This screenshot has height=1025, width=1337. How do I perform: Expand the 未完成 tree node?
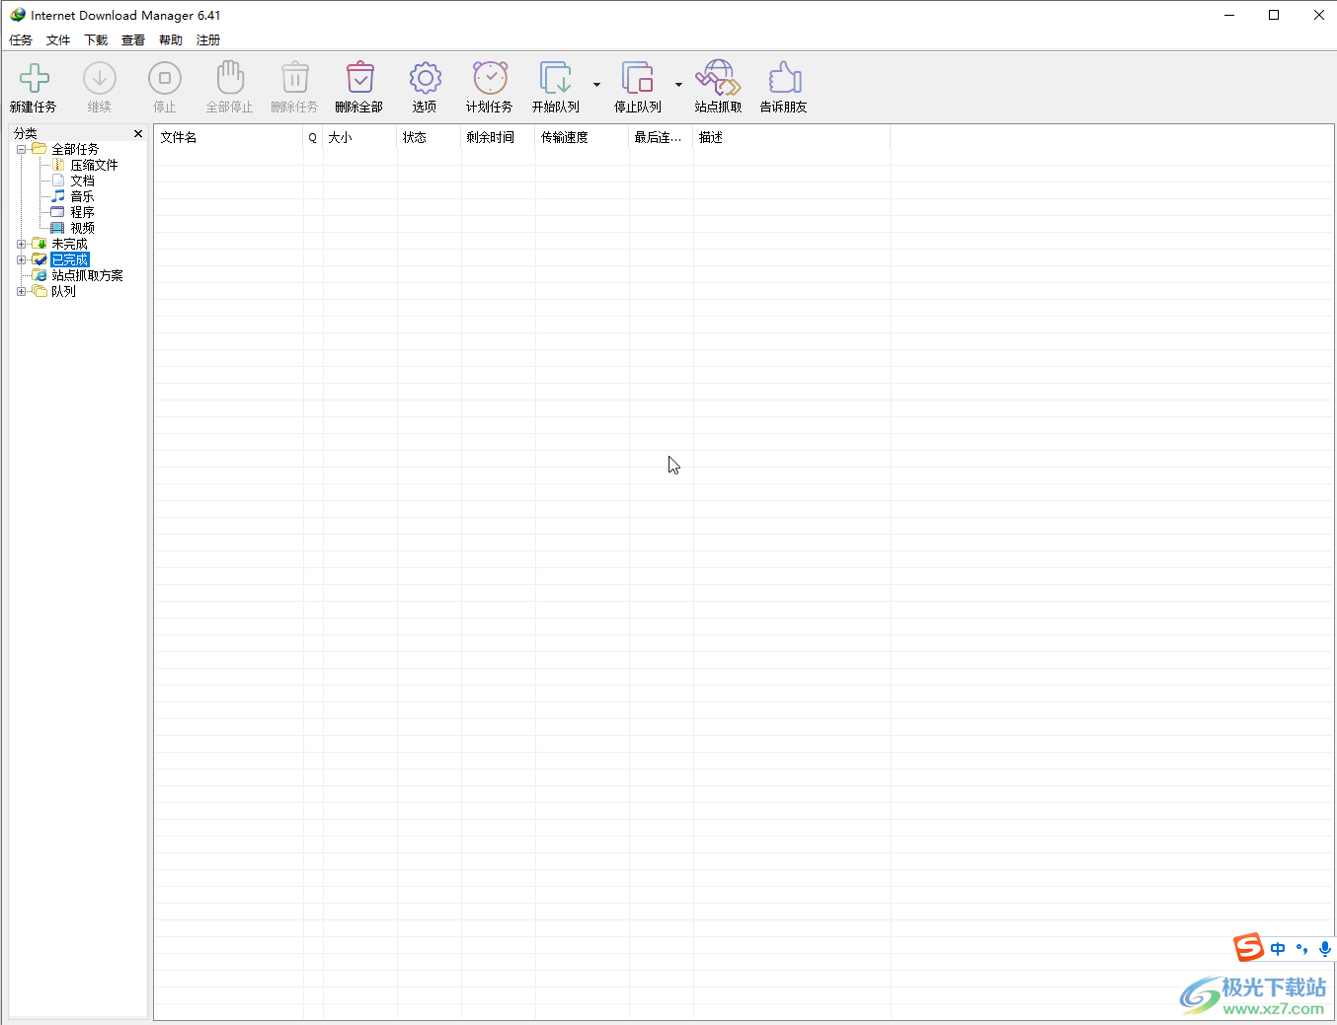pyautogui.click(x=21, y=244)
